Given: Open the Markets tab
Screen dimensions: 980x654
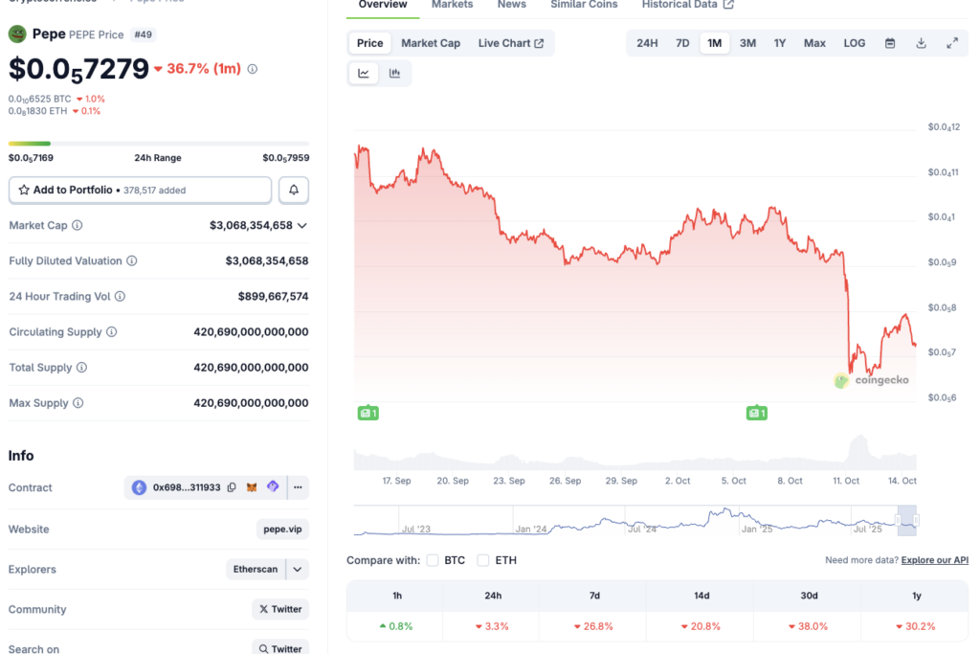Looking at the screenshot, I should [452, 5].
